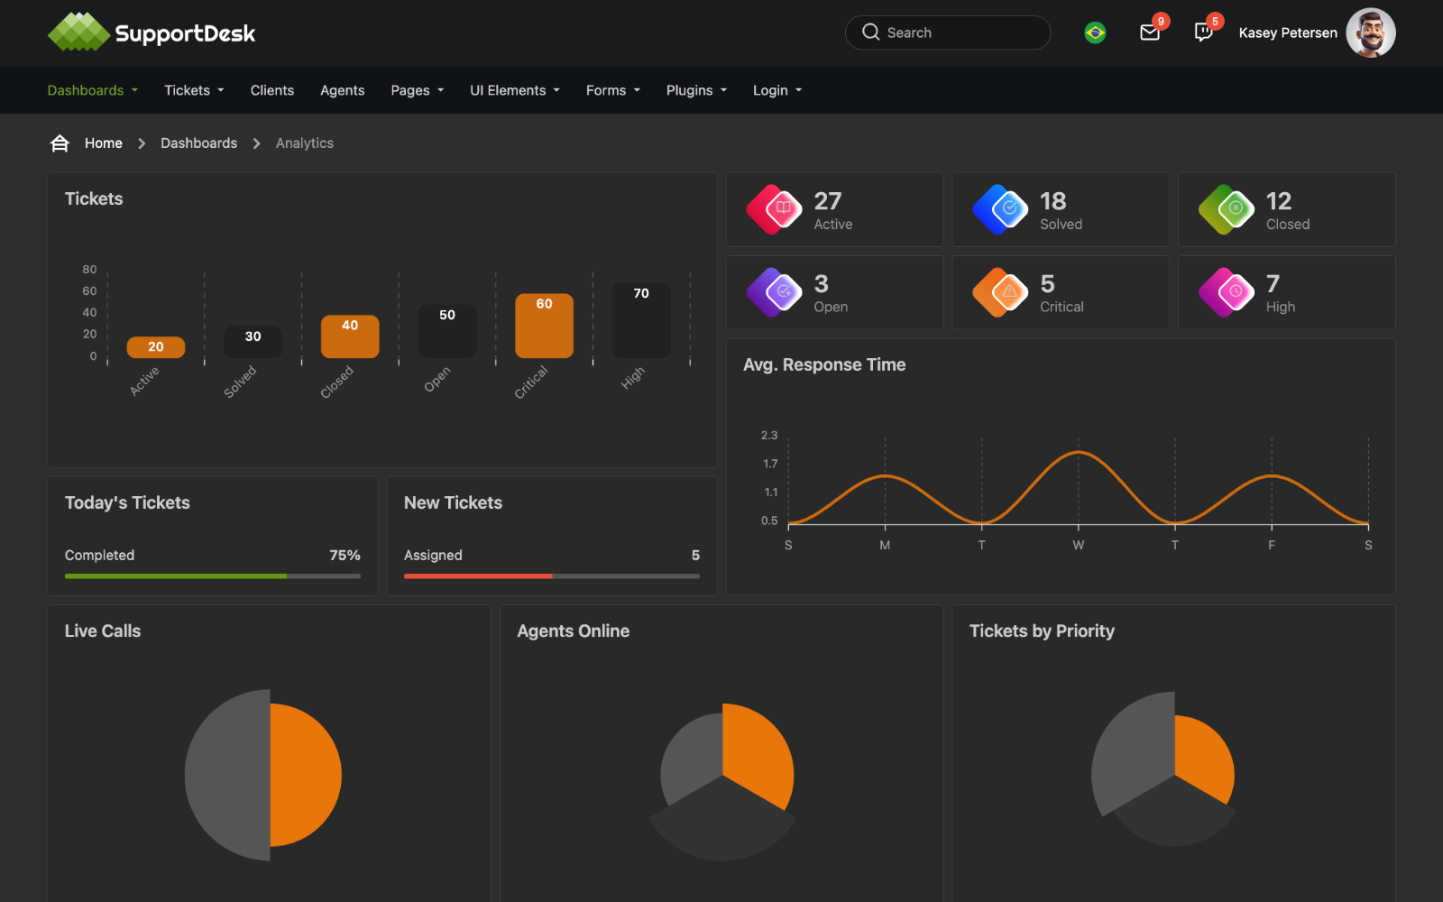Screen dimensions: 1443x902
Task: Select the green Closed tickets icon
Action: pos(1226,209)
